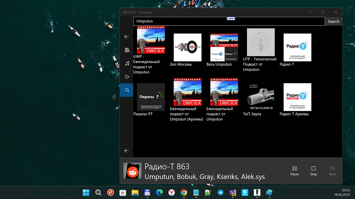
Task: Click the Search button
Action: [x=334, y=21]
